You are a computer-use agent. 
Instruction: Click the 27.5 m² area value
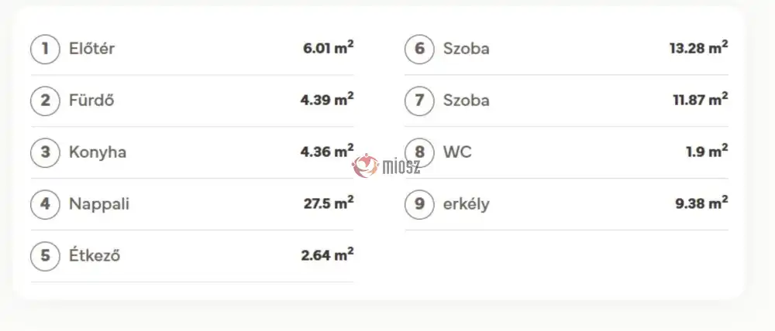click(x=329, y=203)
